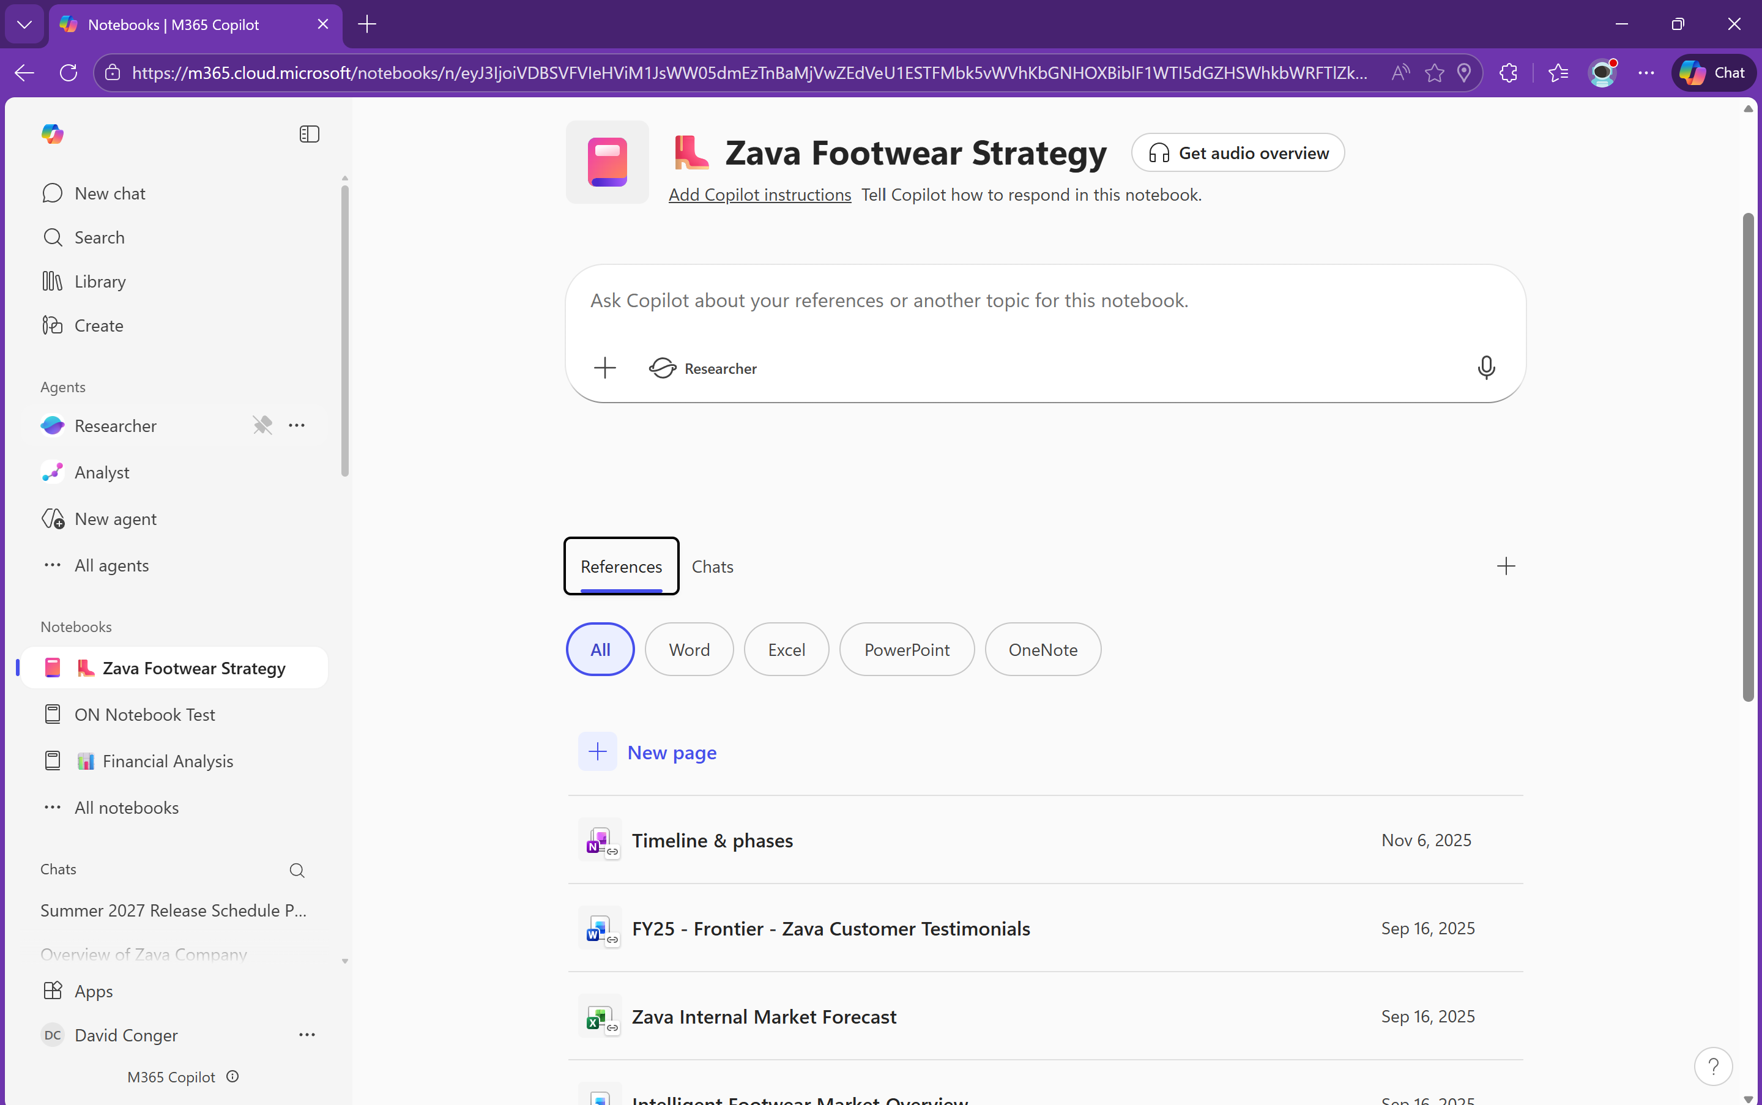1762x1105 pixels.
Task: Click the M365 Copilot info icon
Action: (x=232, y=1076)
